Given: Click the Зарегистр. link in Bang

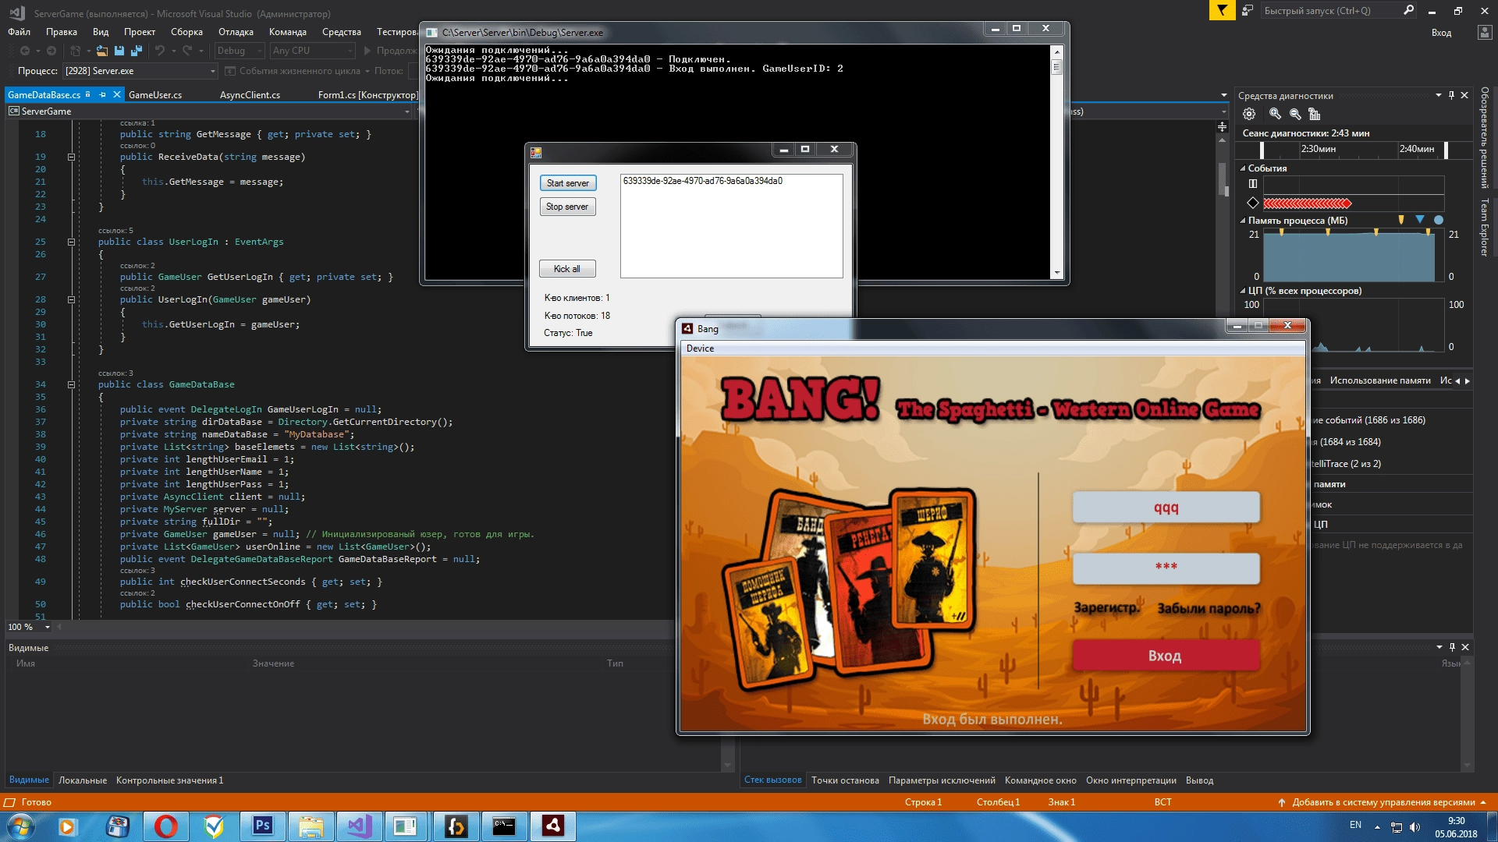Looking at the screenshot, I should [1107, 608].
